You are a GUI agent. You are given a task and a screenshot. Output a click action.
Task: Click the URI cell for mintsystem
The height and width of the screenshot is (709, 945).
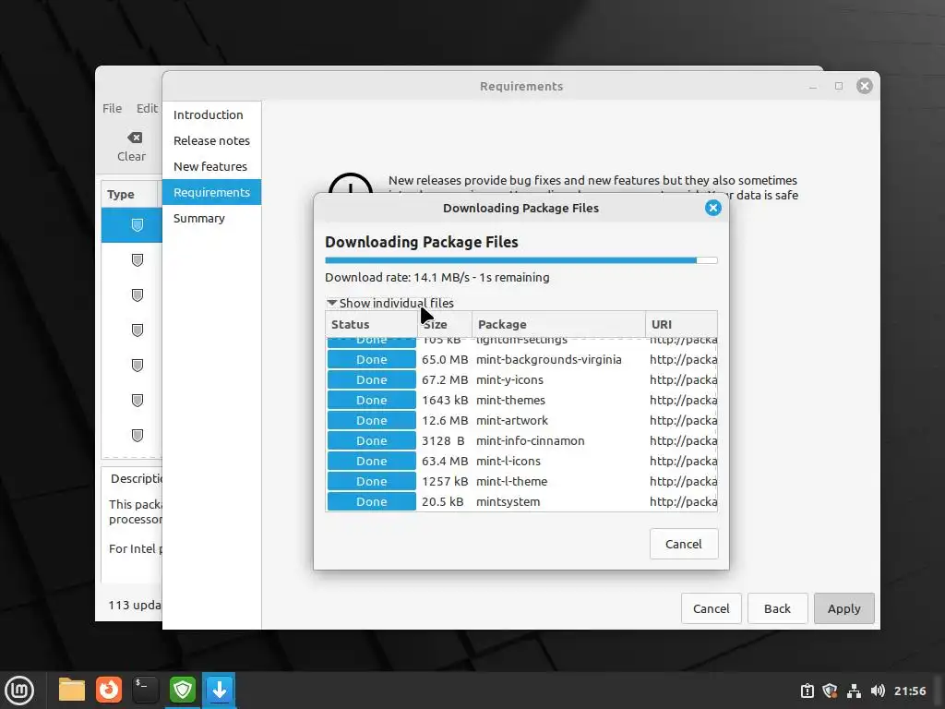pos(683,501)
